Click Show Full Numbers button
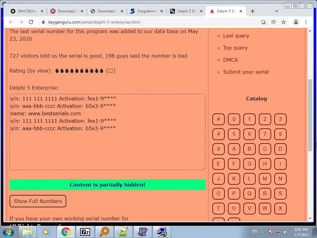The height and width of the screenshot is (238, 317). coord(38,201)
